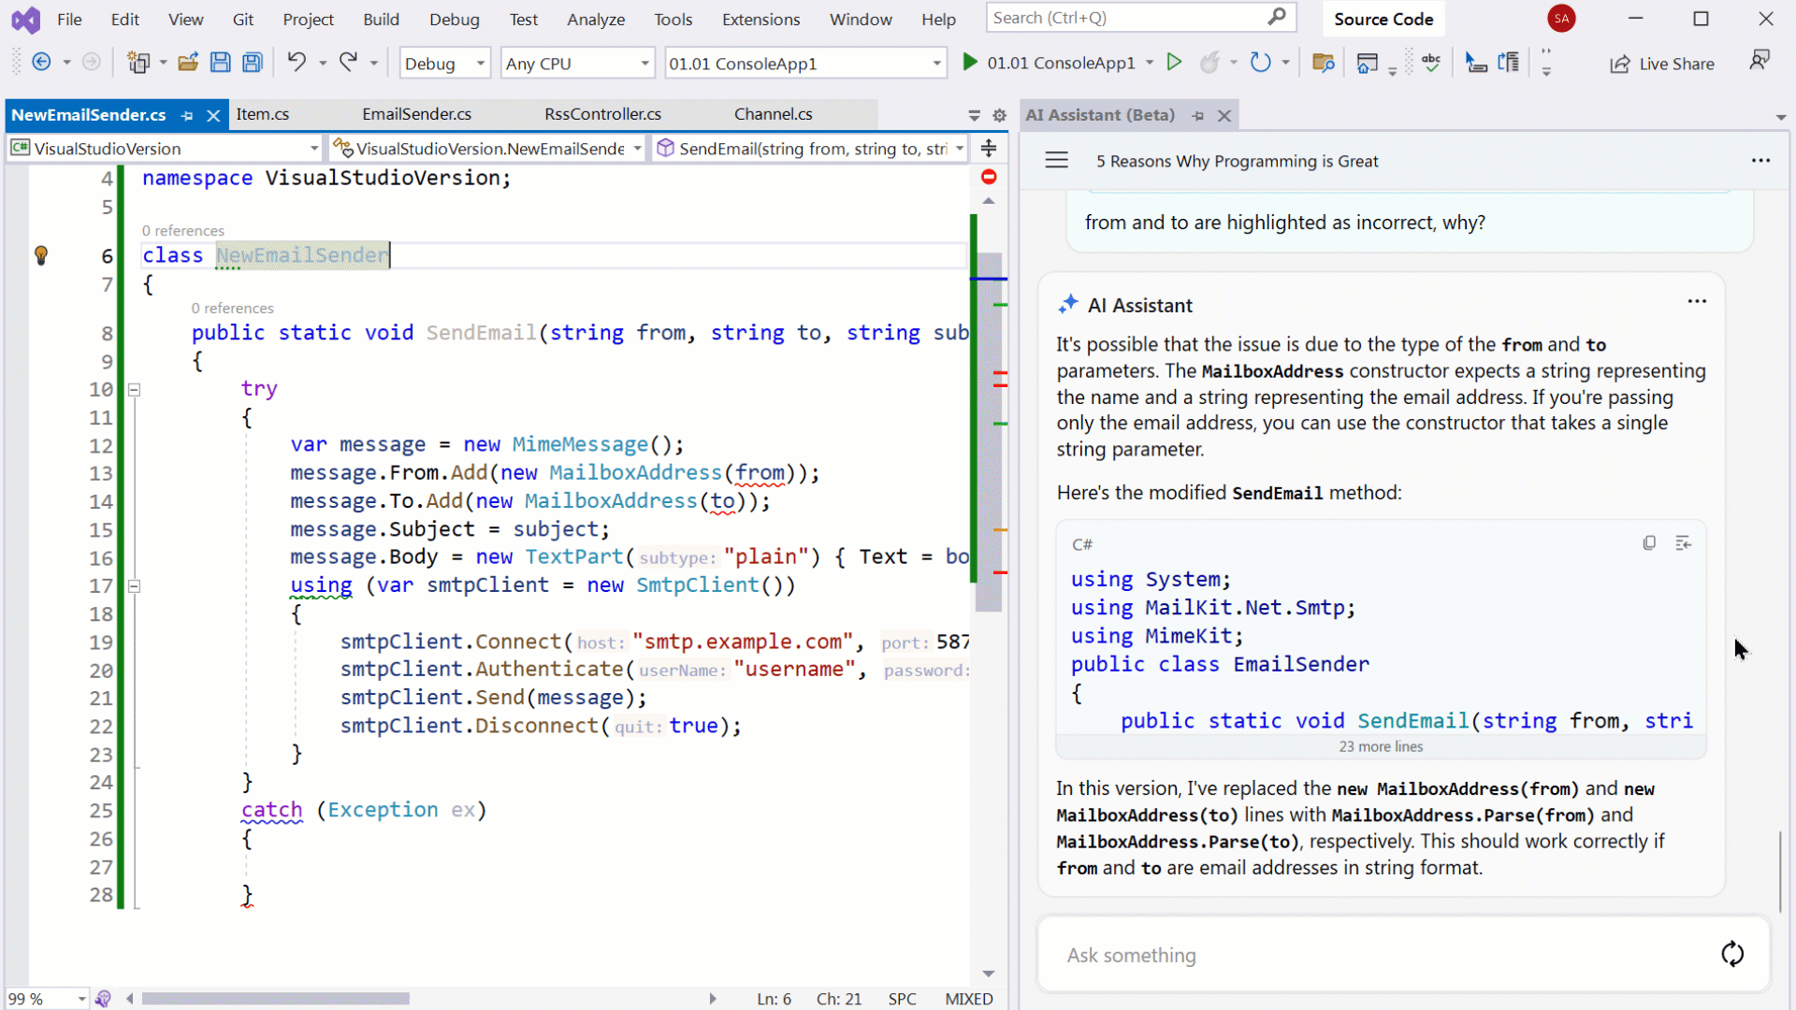This screenshot has height=1010, width=1796.
Task: Click the Undo arrow icon
Action: coord(297,63)
